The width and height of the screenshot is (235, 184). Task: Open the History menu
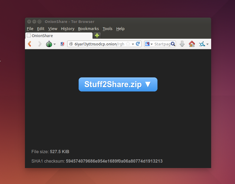click(x=67, y=29)
